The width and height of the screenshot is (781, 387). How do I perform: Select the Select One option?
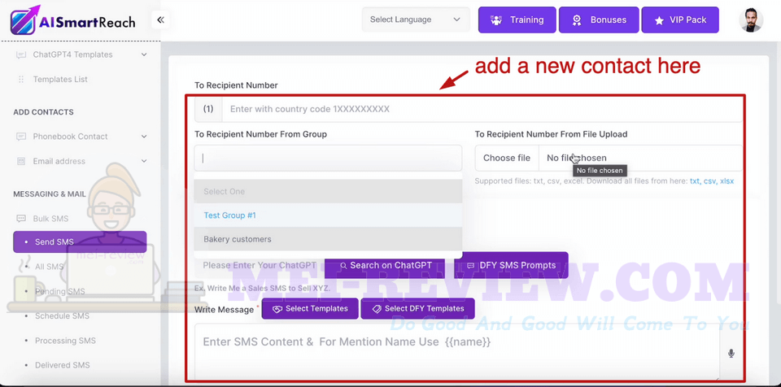click(x=328, y=191)
